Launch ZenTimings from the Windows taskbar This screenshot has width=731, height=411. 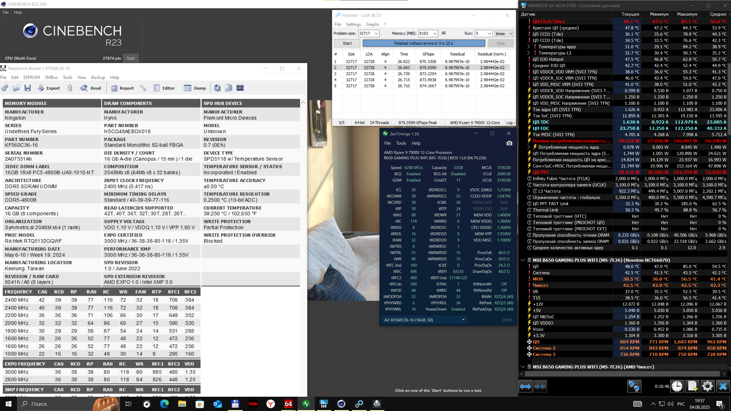tap(306, 404)
